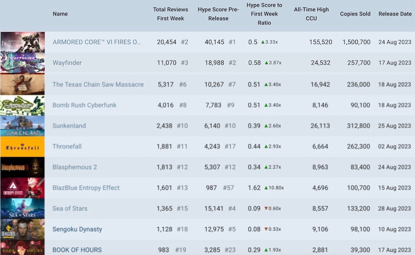Image resolution: width=415 pixels, height=255 pixels.
Task: Select Bomb Rush Cyberfunk's 90,100 copies sold
Action: (360, 105)
